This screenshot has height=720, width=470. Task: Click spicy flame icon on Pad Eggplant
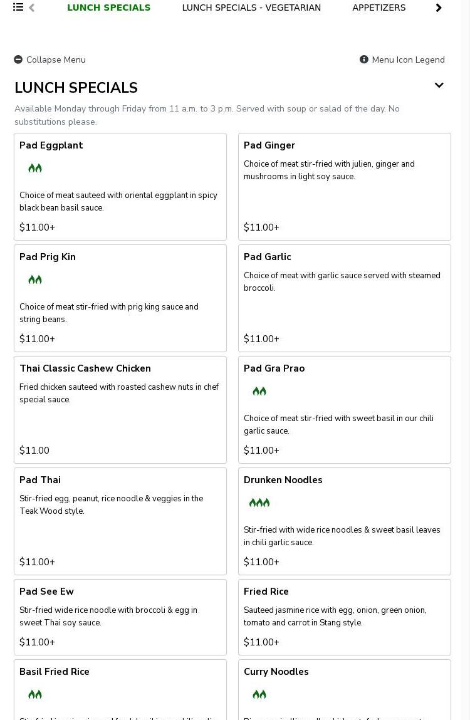(35, 168)
